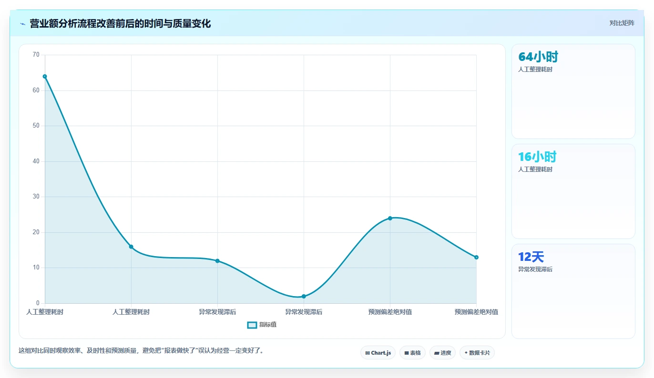Click the chart data point at value 16
The height and width of the screenshot is (378, 654).
tap(131, 247)
